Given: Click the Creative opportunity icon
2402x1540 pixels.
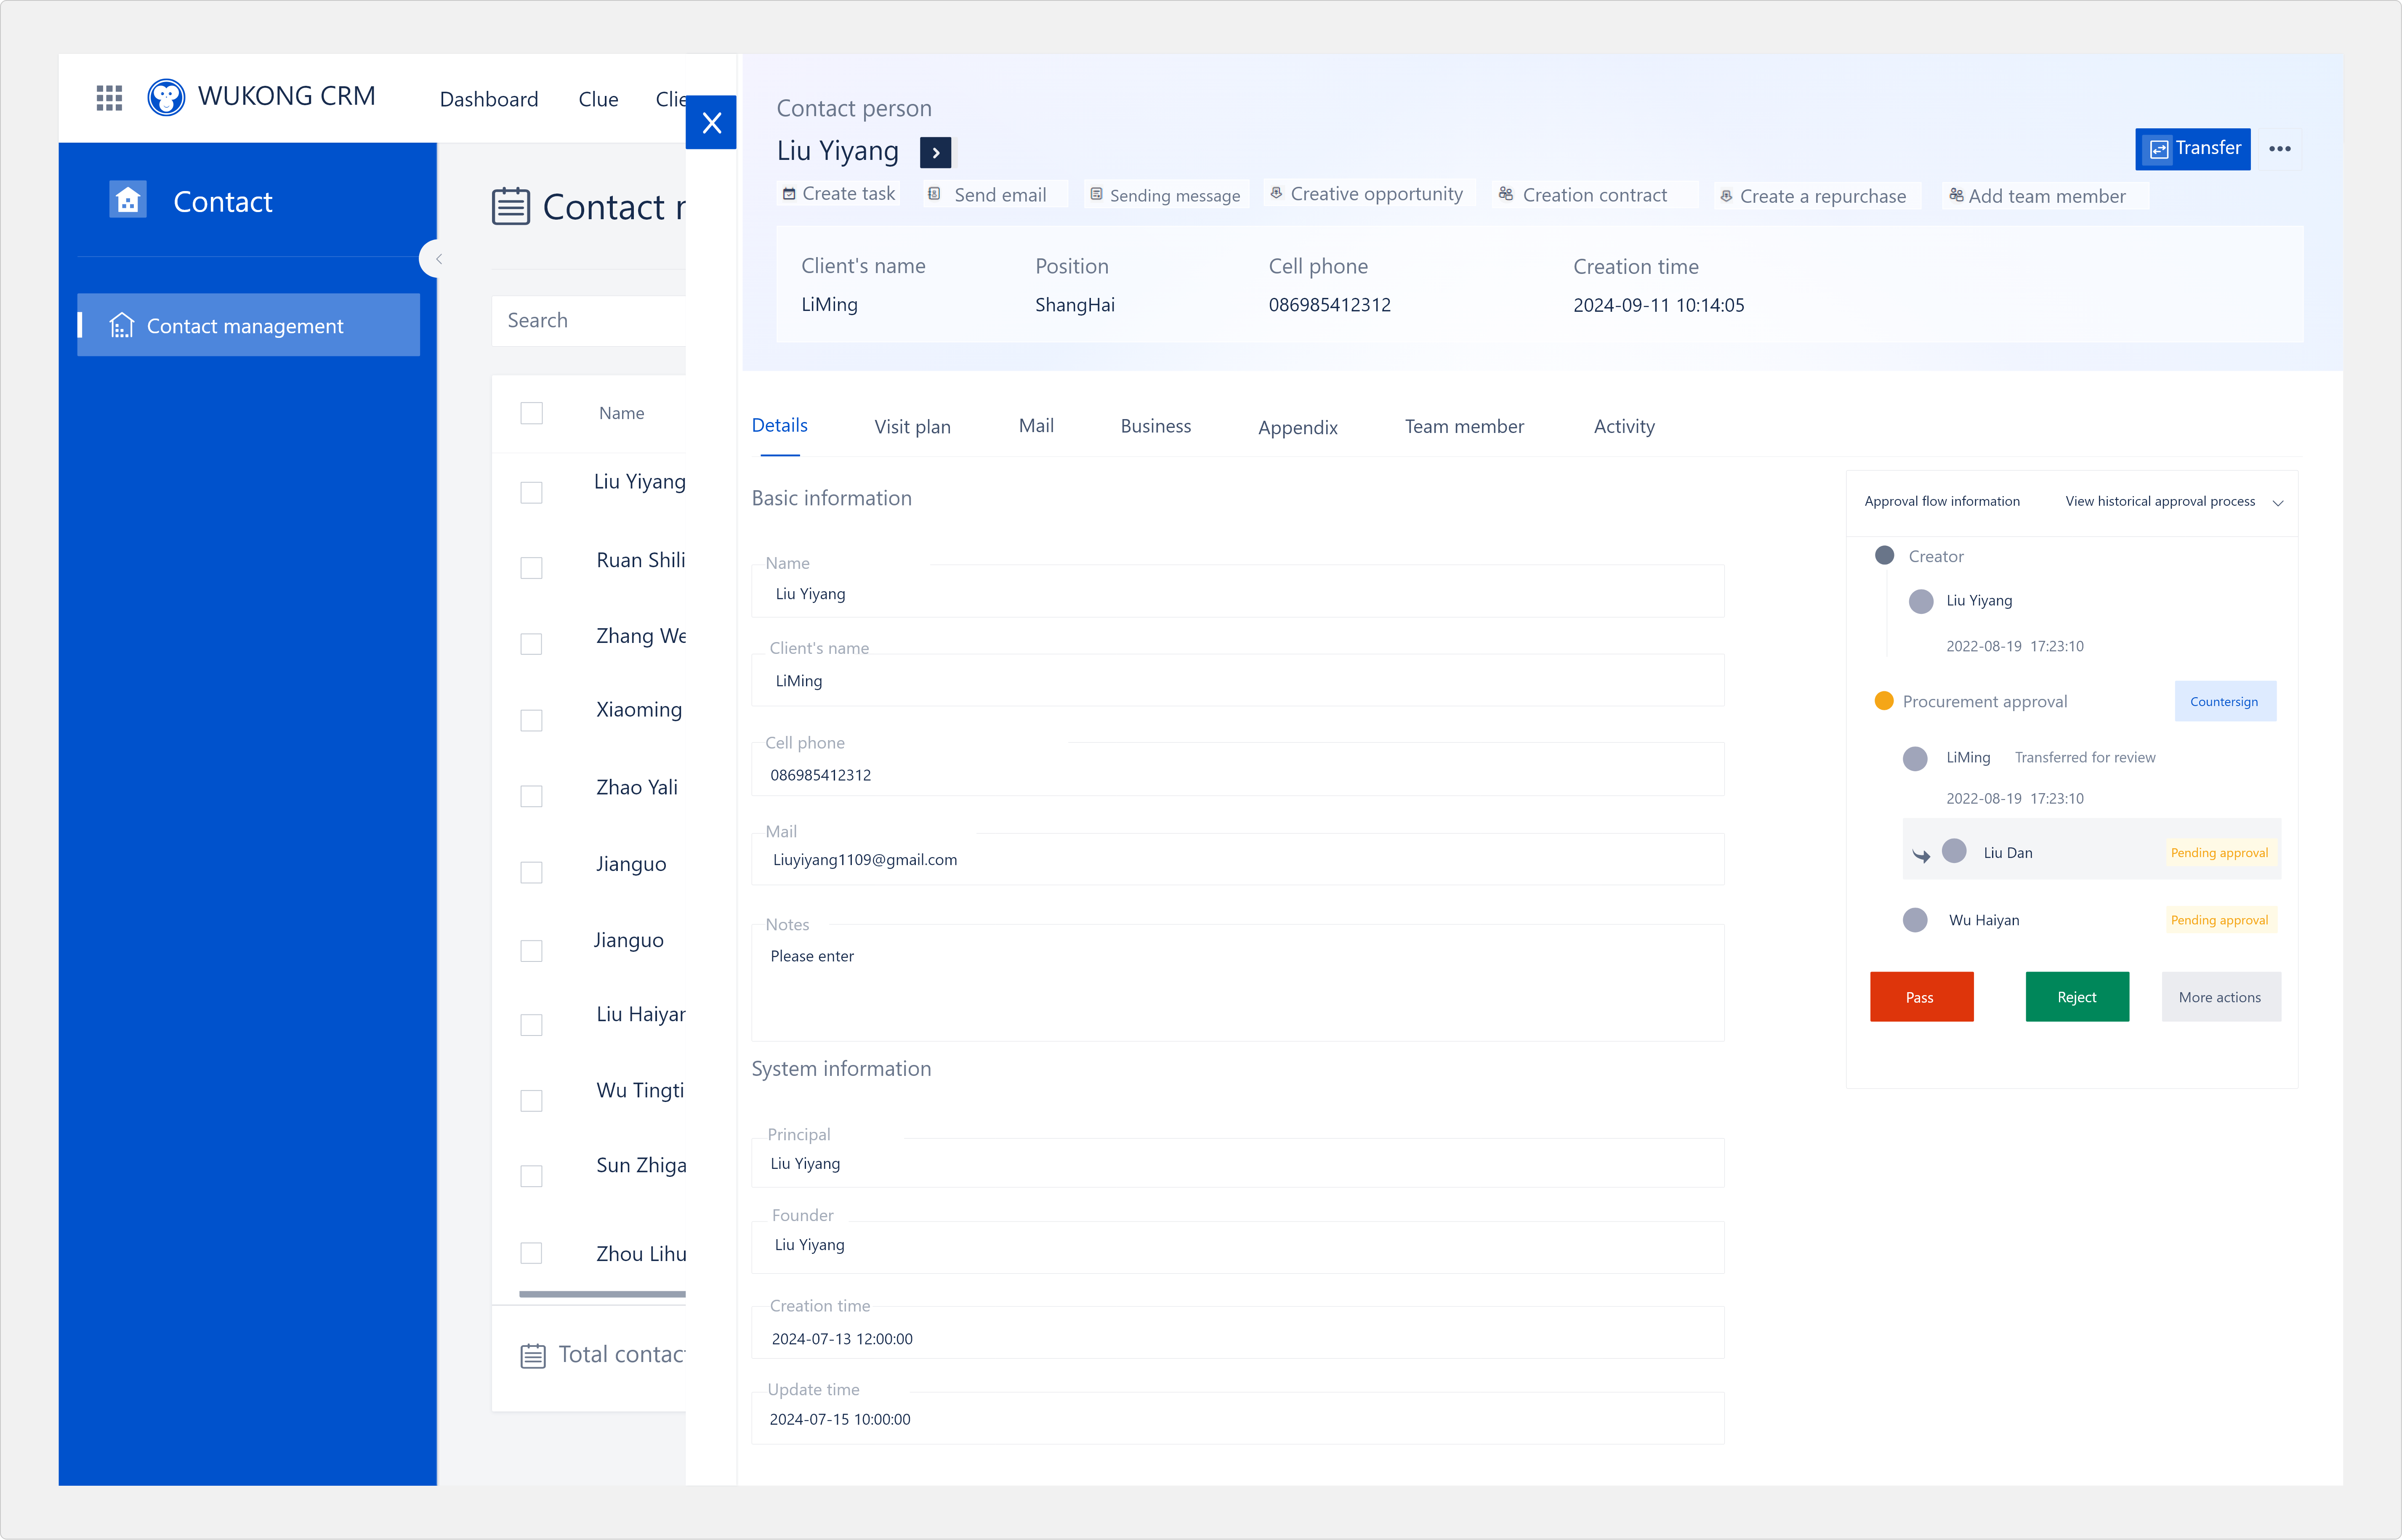Looking at the screenshot, I should point(1276,193).
